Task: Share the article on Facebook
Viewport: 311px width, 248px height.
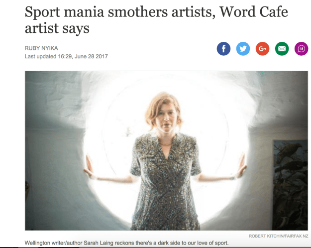Action: click(x=223, y=49)
